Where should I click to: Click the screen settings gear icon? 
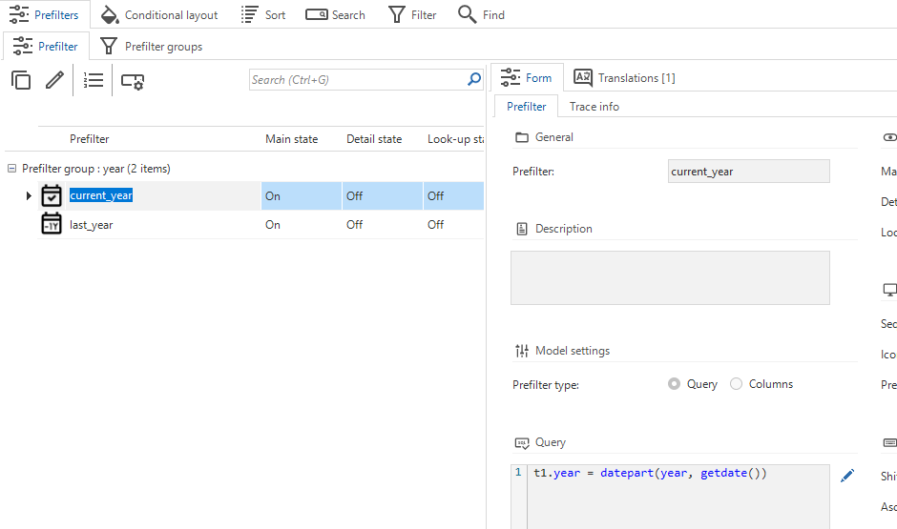[x=132, y=81]
